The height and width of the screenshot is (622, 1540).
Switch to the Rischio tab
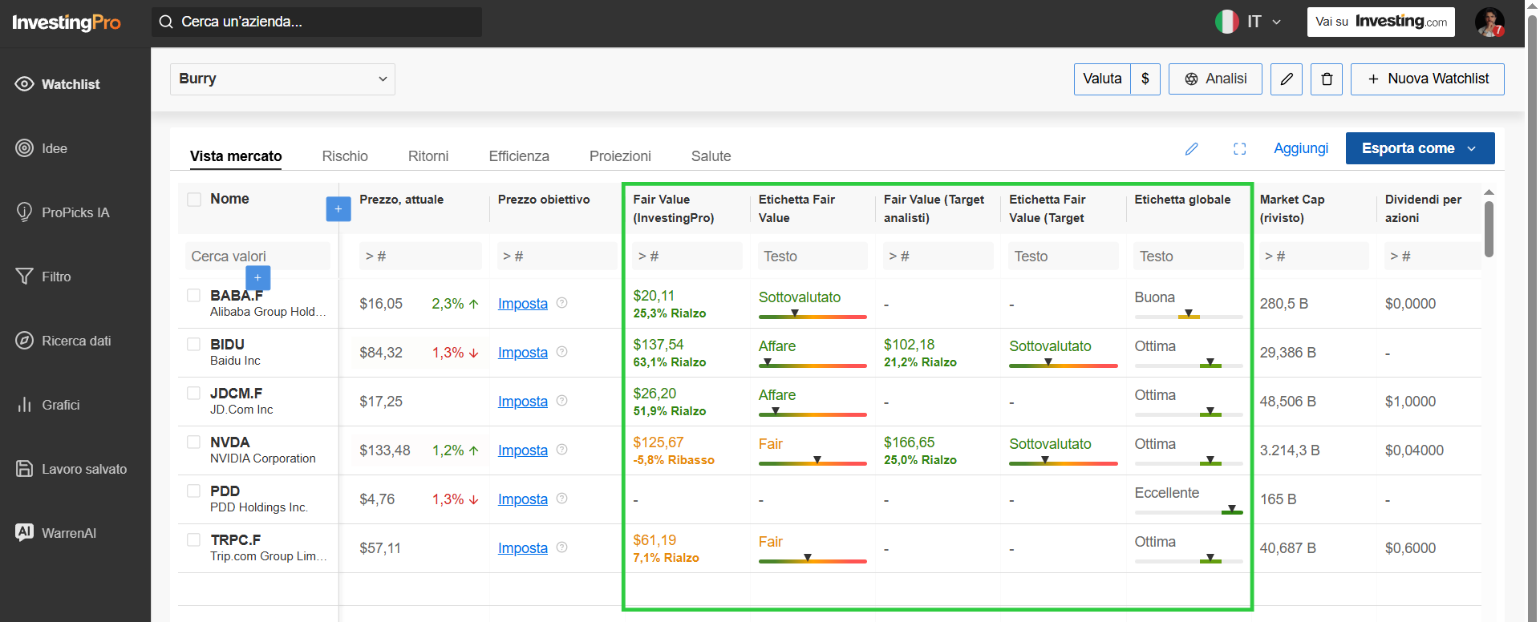[x=345, y=156]
